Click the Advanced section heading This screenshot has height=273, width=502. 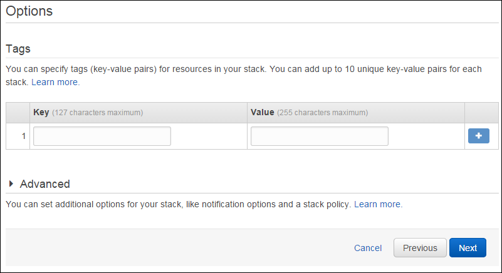(45, 184)
